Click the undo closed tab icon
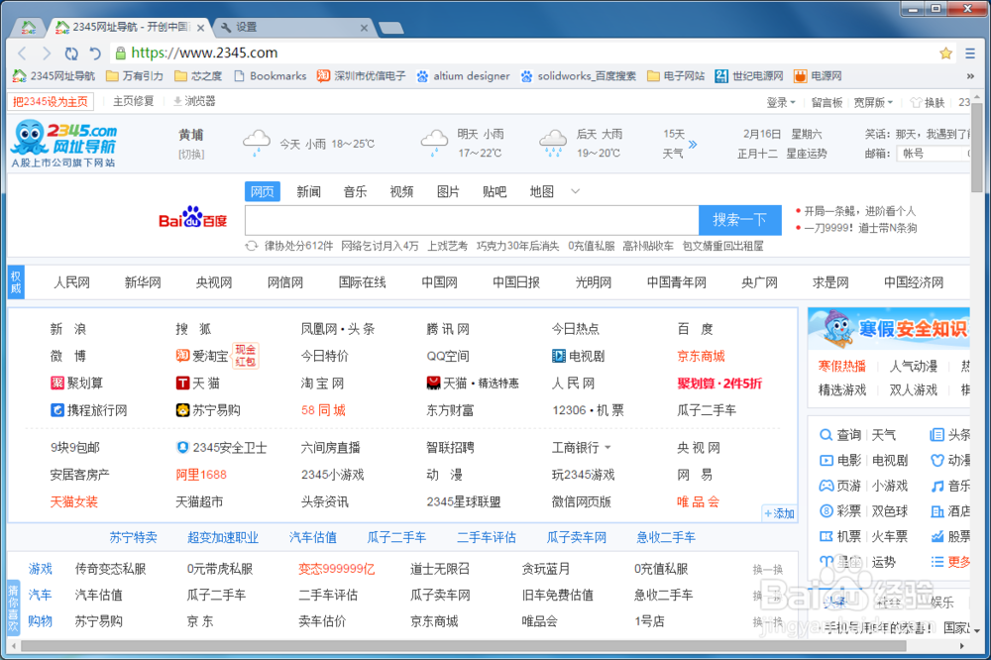Viewport: 991px width, 660px height. [95, 54]
